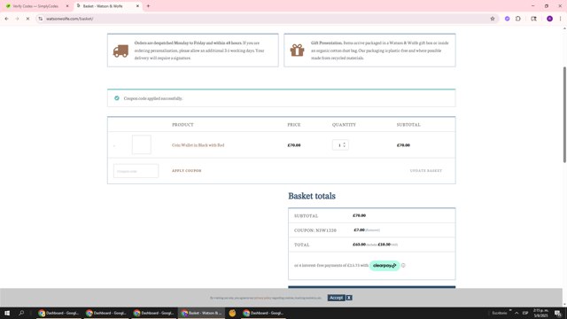Viewport: 567px width, 319px height.
Task: Click the Quantity column header
Action: coord(344,125)
